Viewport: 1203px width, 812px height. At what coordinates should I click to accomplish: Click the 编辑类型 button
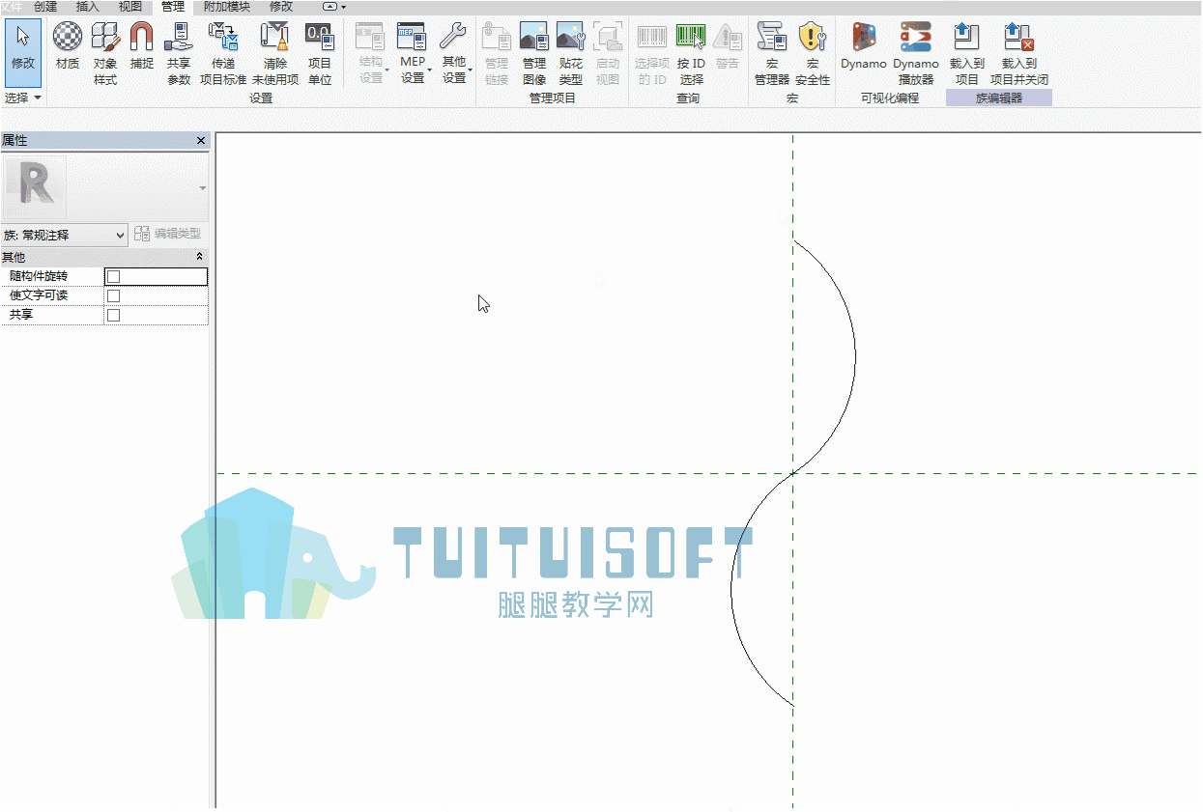point(168,234)
